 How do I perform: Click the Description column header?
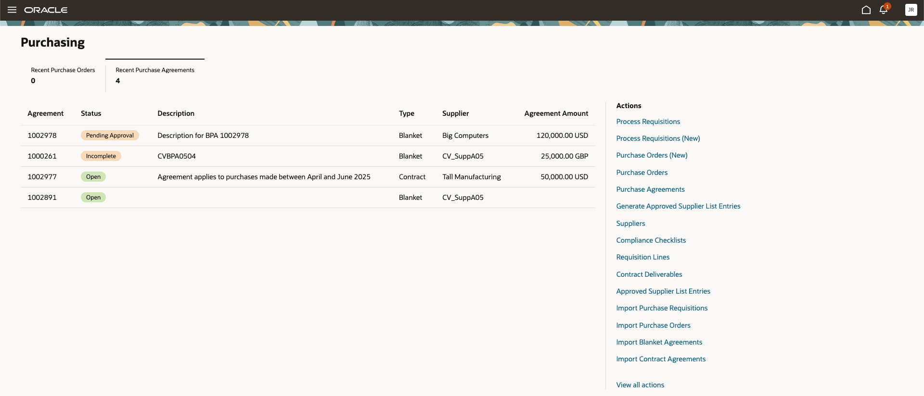tap(176, 113)
